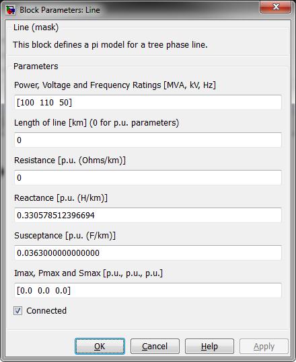Click the Simulink block icon in title bar
Screen dimensions: 296x362
(x=11, y=10)
